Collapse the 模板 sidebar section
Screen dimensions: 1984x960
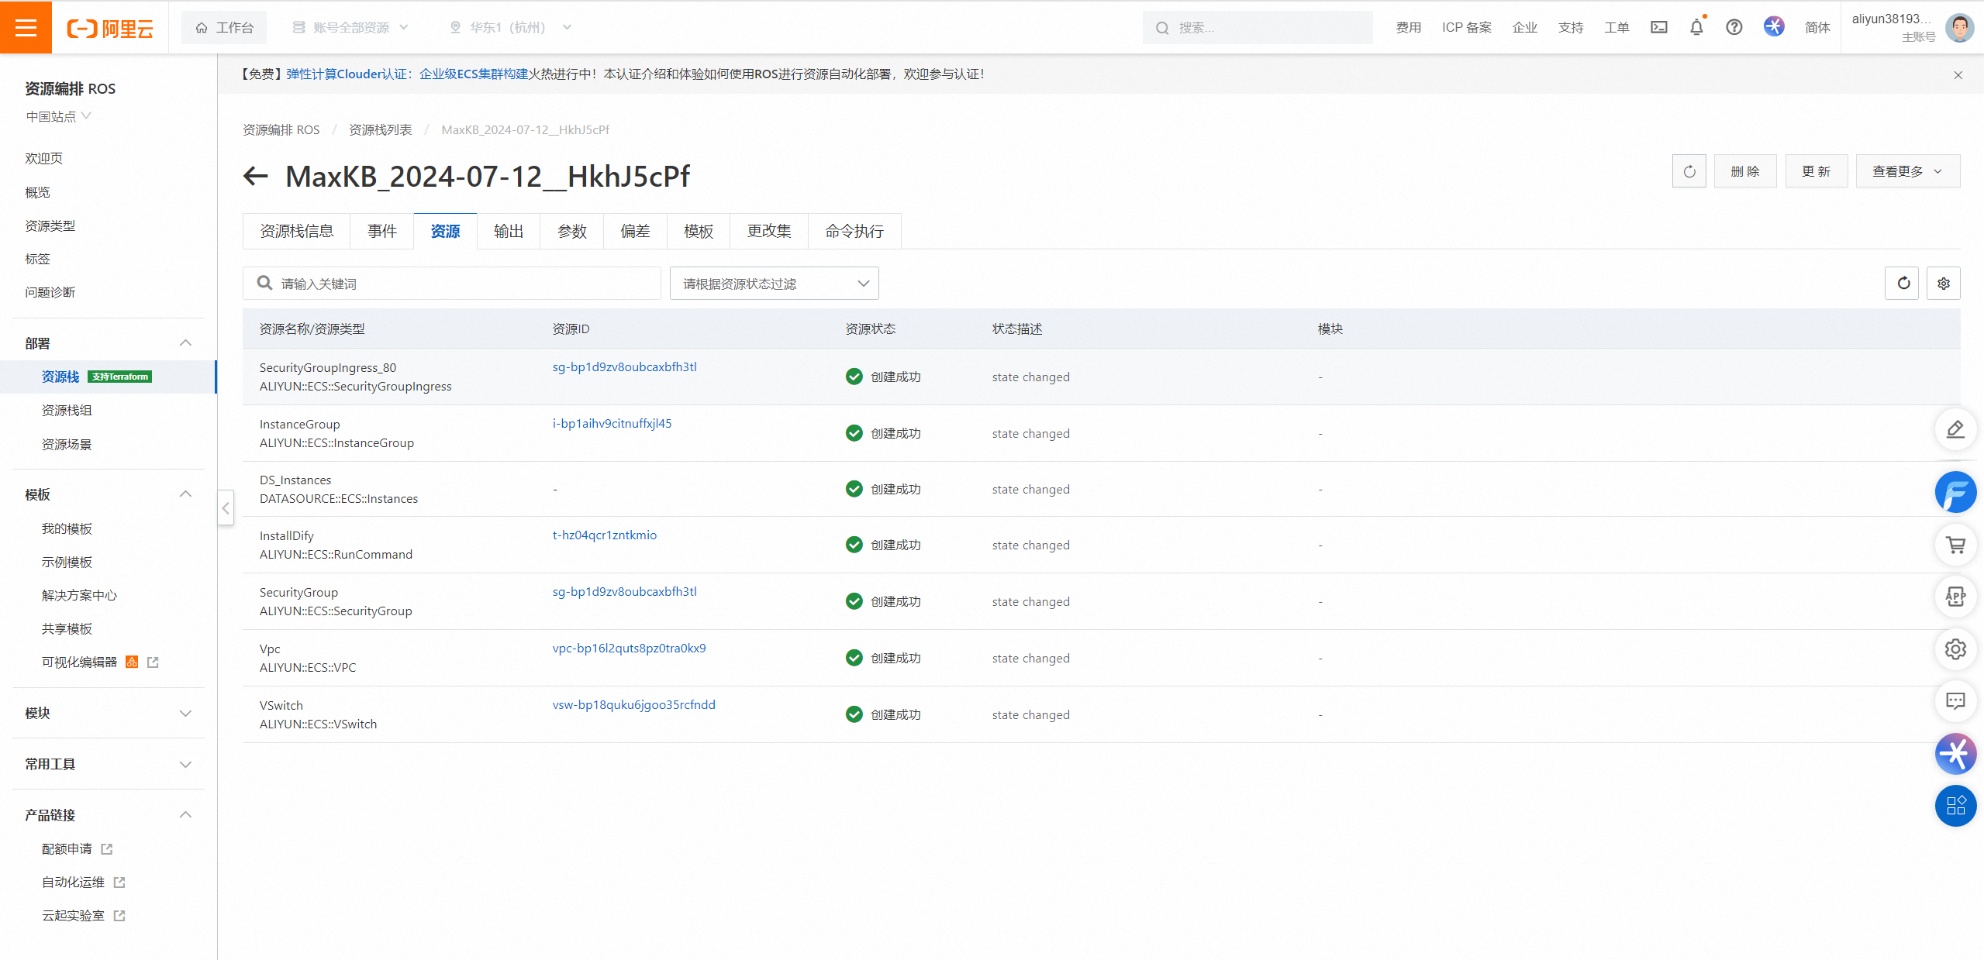click(185, 494)
